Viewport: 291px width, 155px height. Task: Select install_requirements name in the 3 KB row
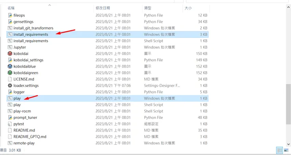click(x=31, y=34)
